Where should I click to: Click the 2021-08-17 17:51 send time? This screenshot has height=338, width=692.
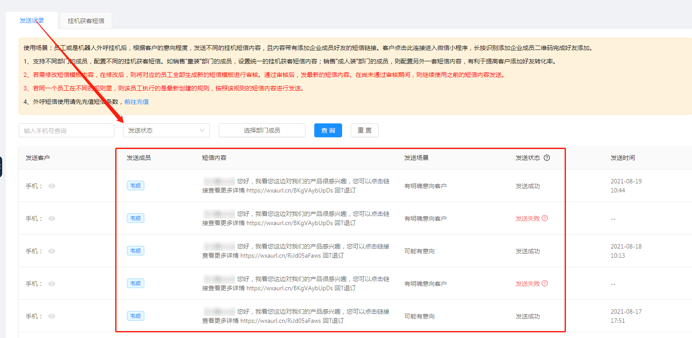coord(626,316)
